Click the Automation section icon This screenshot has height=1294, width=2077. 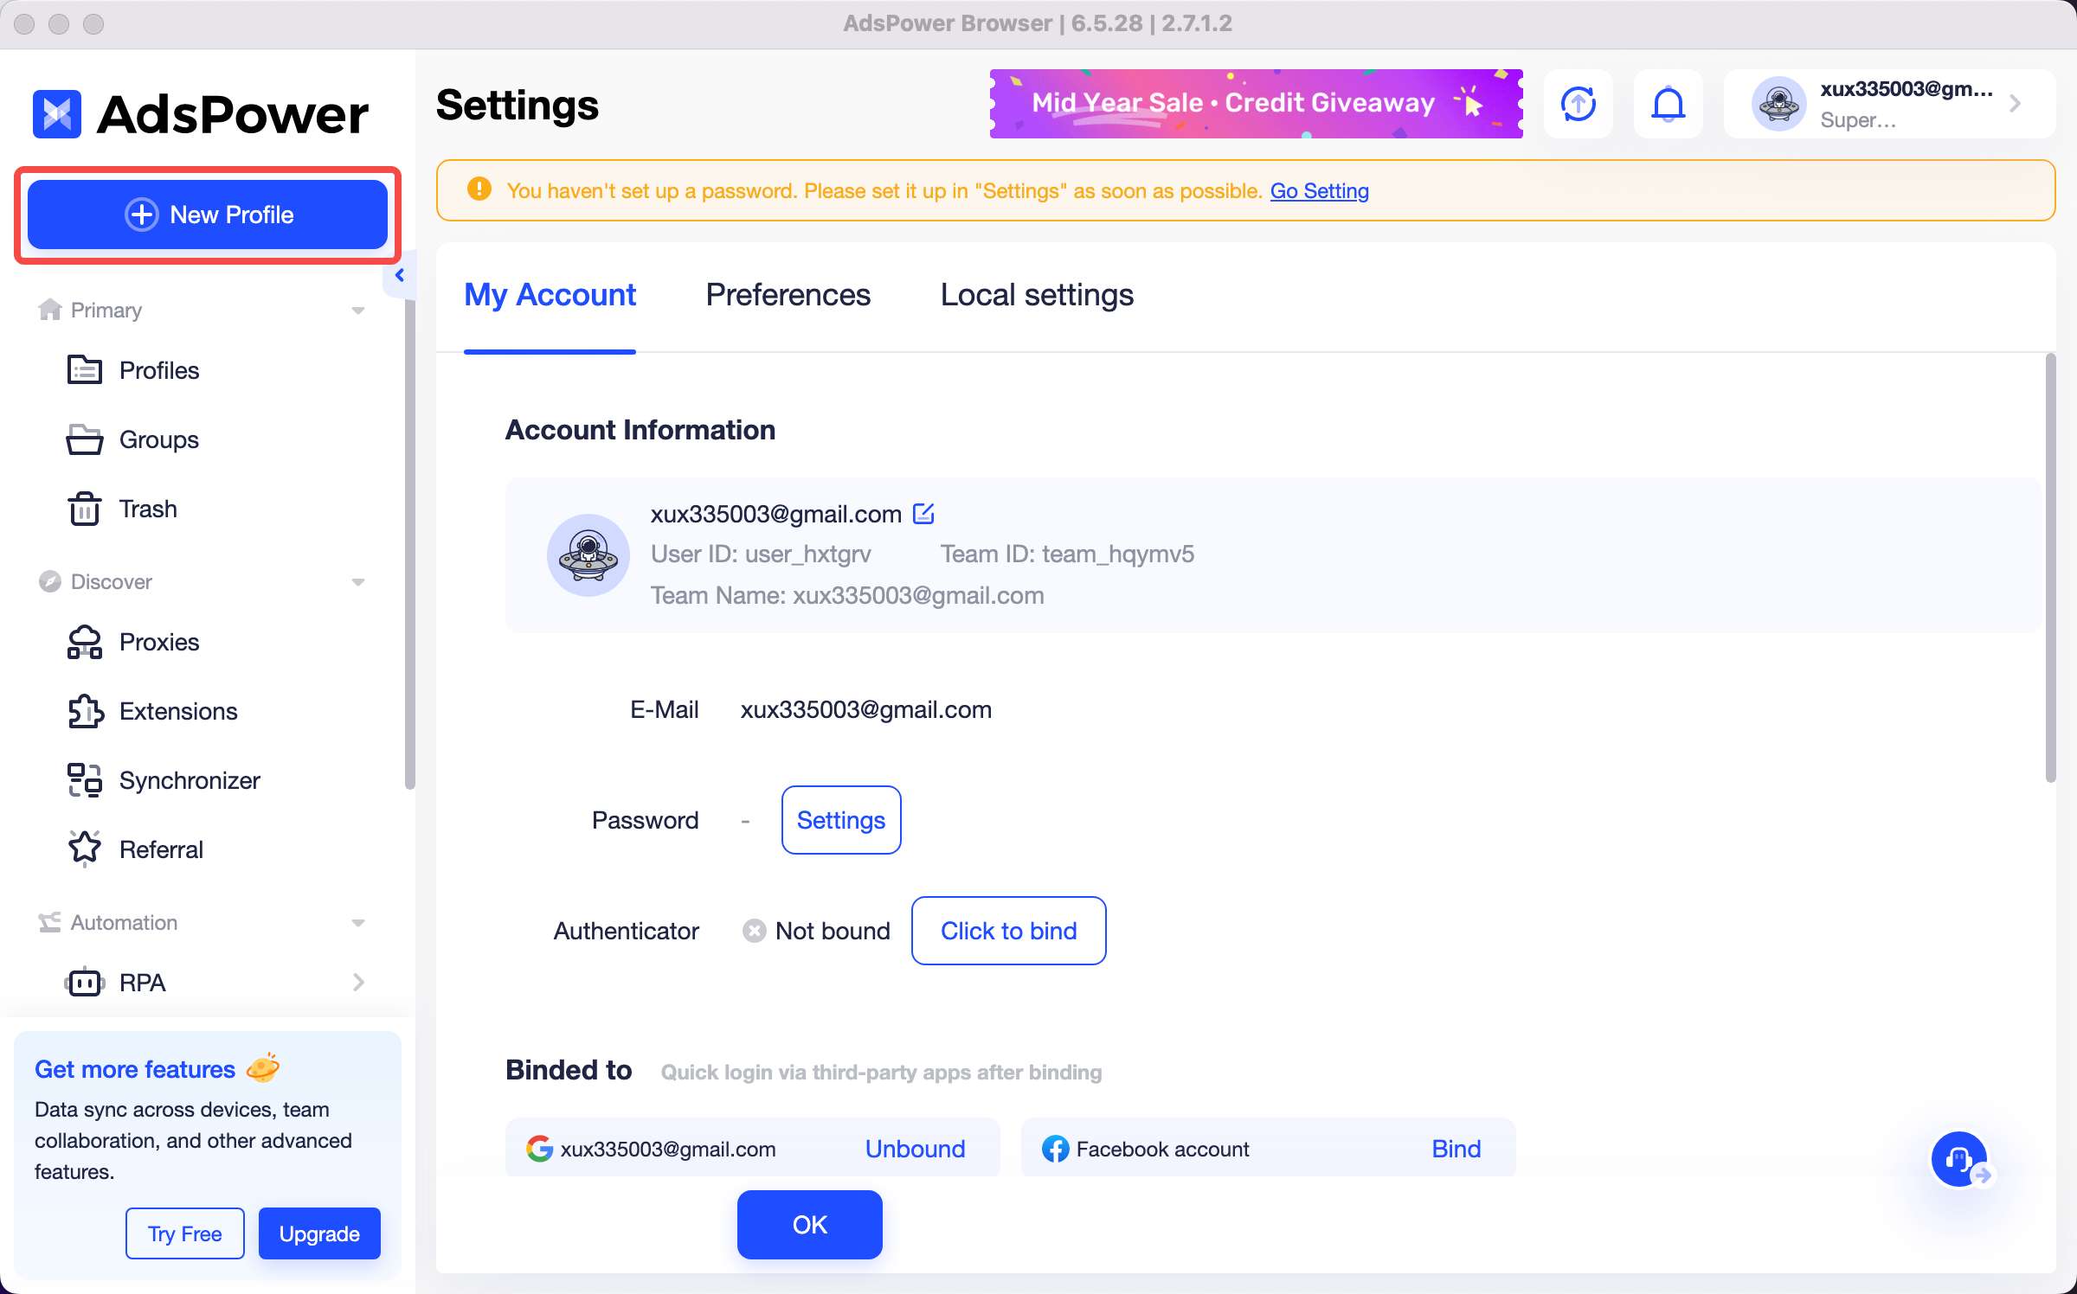[x=50, y=922]
